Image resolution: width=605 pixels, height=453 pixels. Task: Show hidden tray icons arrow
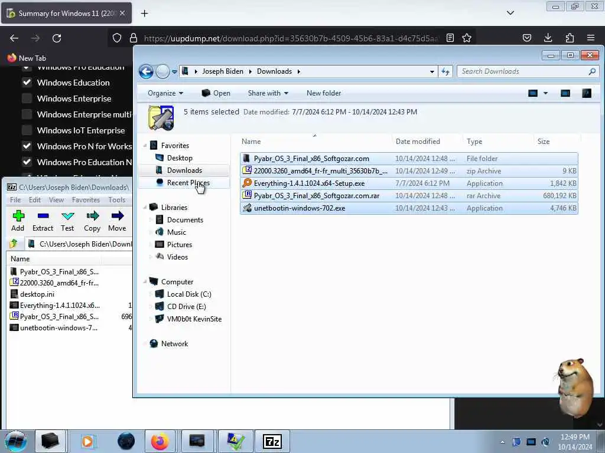502,442
